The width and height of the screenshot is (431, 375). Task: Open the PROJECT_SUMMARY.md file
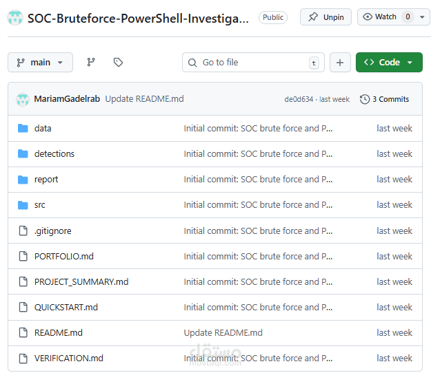point(81,281)
